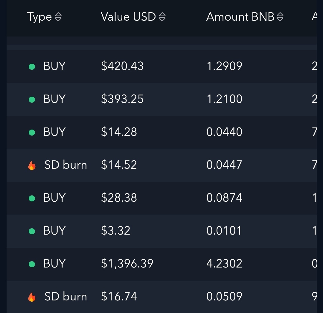Select BUY label in $1,396.39 row
The width and height of the screenshot is (323, 313).
[x=54, y=264]
